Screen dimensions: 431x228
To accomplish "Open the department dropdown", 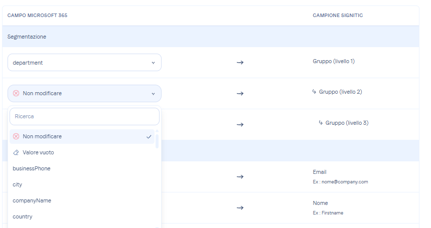I will [84, 63].
